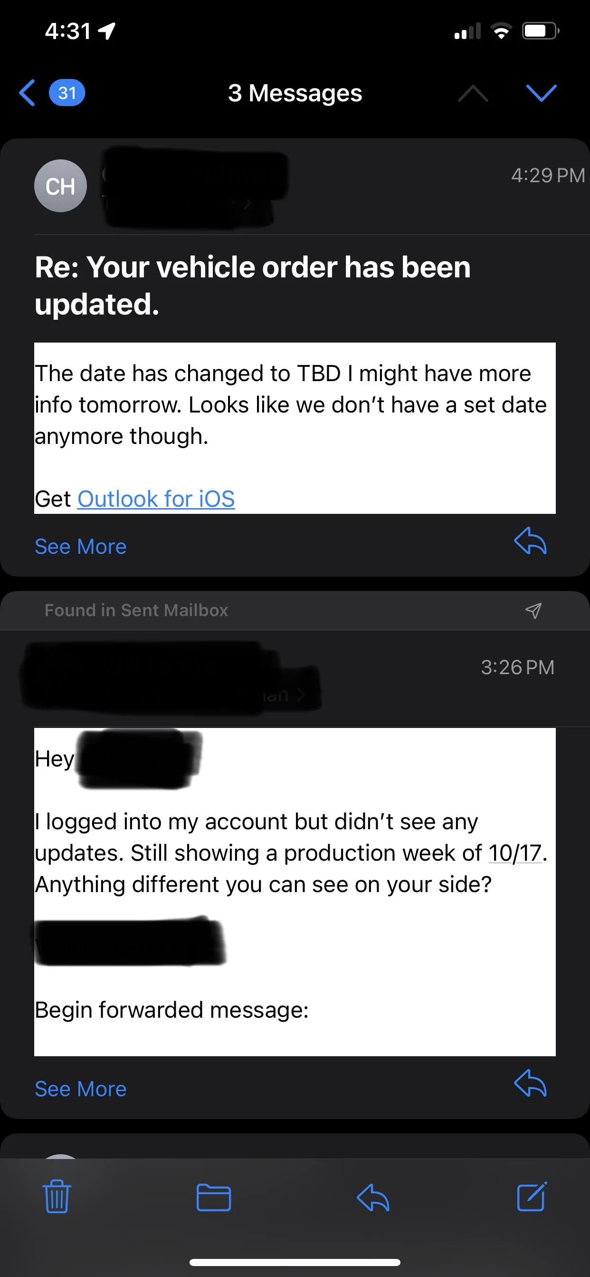Expand first email with See More
The height and width of the screenshot is (1277, 590).
[81, 546]
